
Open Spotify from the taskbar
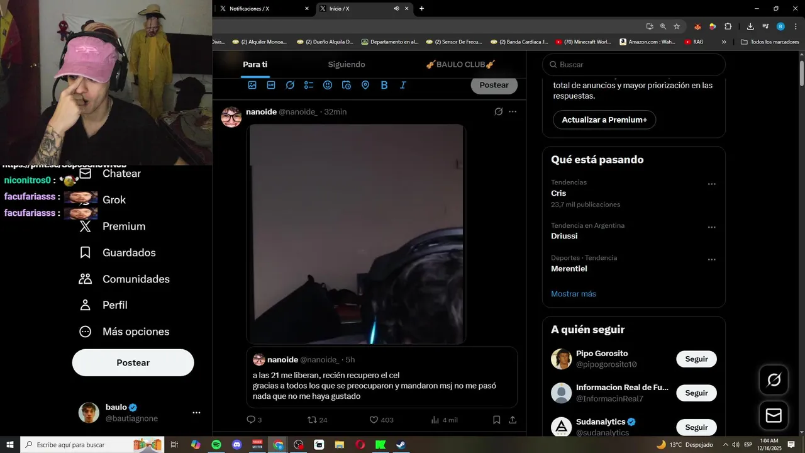[x=216, y=445]
